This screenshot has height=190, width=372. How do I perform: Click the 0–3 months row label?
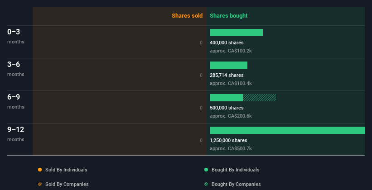coord(16,36)
